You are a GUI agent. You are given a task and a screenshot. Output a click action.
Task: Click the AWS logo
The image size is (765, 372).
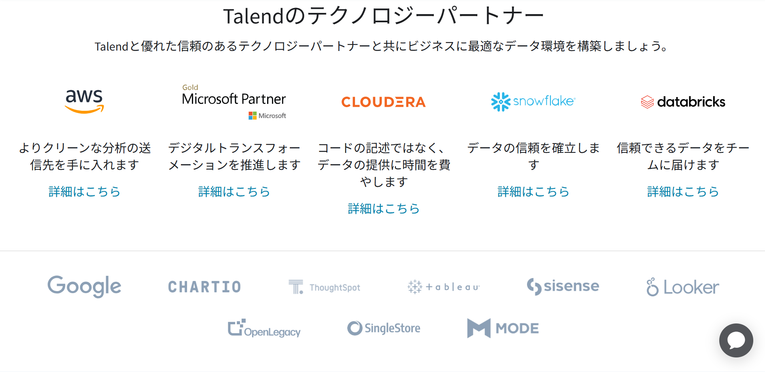(x=84, y=101)
